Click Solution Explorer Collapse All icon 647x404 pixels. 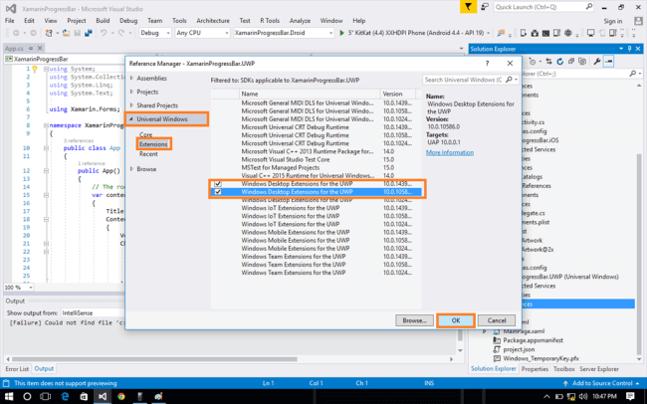click(x=571, y=62)
